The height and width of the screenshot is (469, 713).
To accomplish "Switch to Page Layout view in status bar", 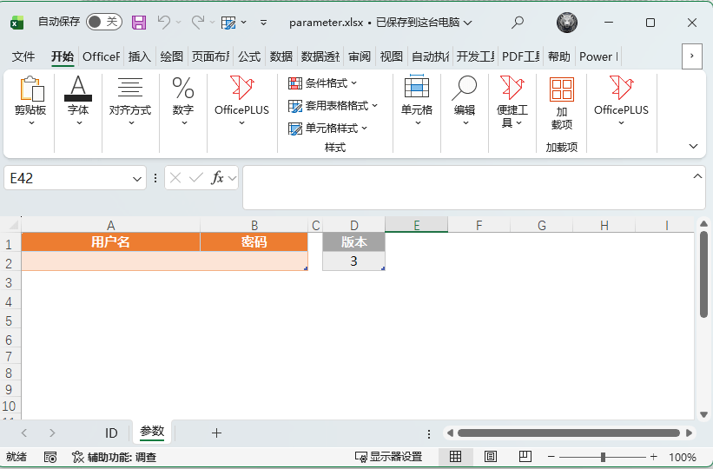I will [491, 457].
